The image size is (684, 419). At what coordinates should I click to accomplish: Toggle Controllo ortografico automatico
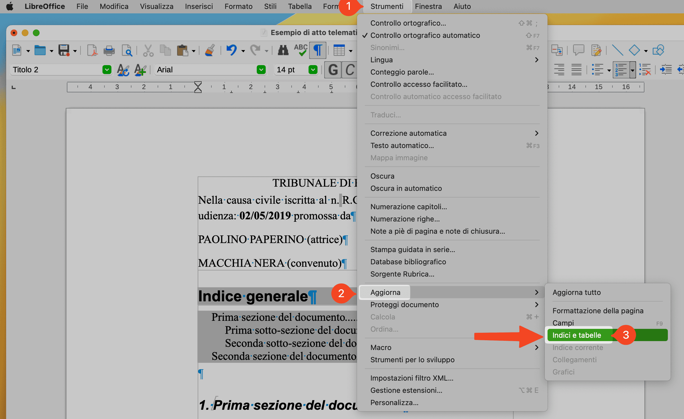[425, 35]
